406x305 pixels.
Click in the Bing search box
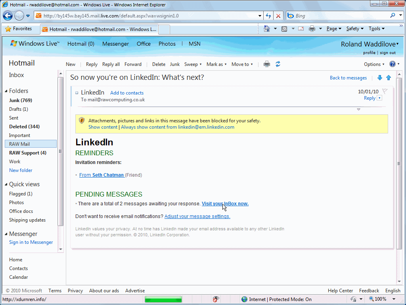(x=341, y=16)
